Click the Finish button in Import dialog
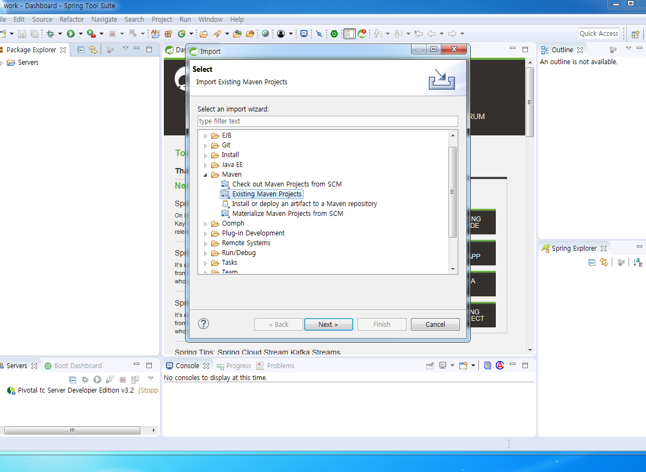646x472 pixels. pos(382,324)
